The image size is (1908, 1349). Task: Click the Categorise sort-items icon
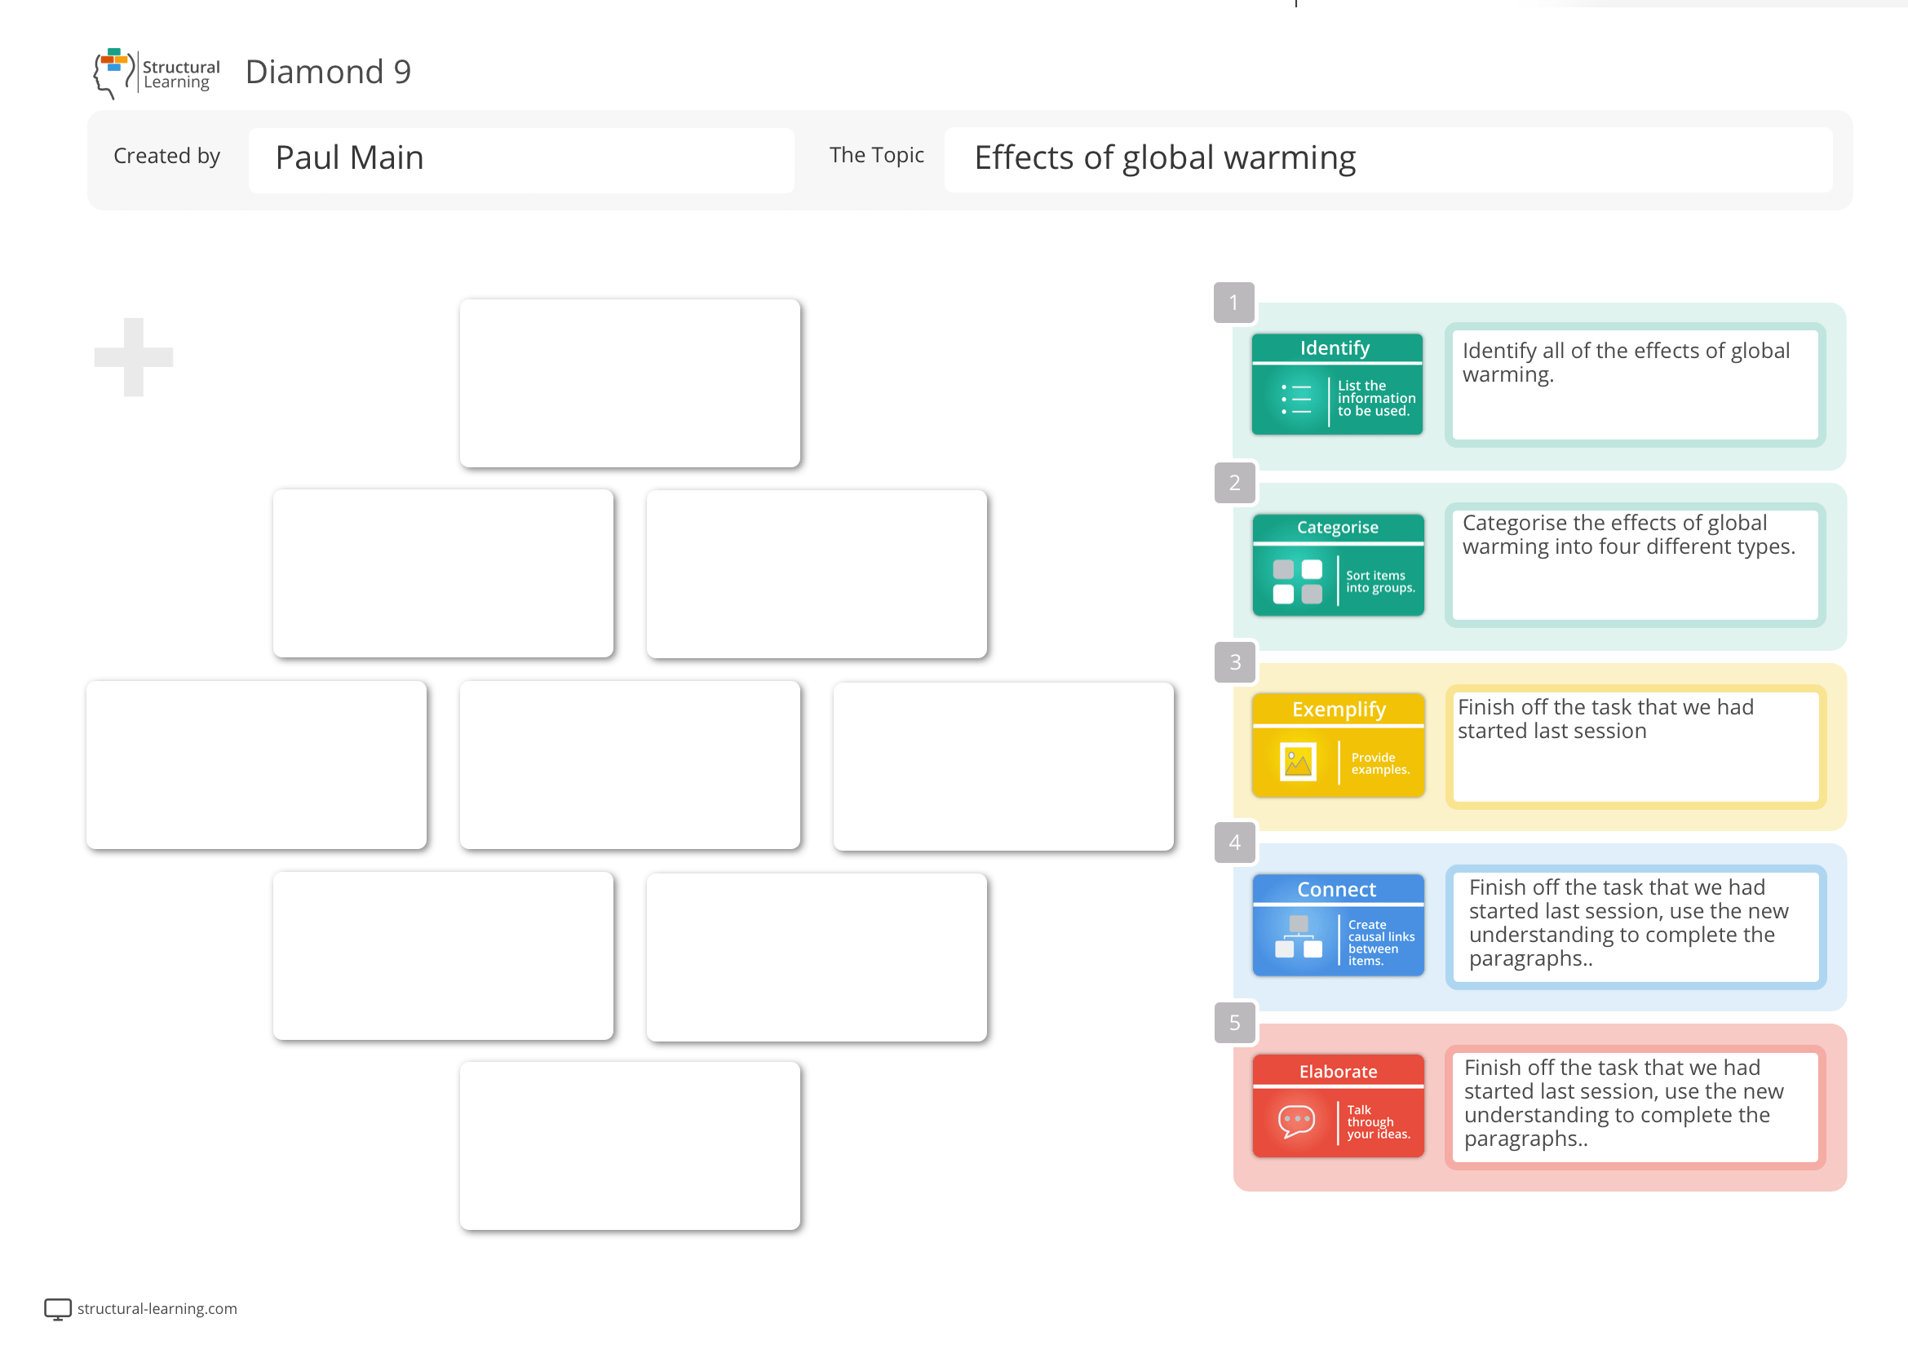click(x=1296, y=582)
